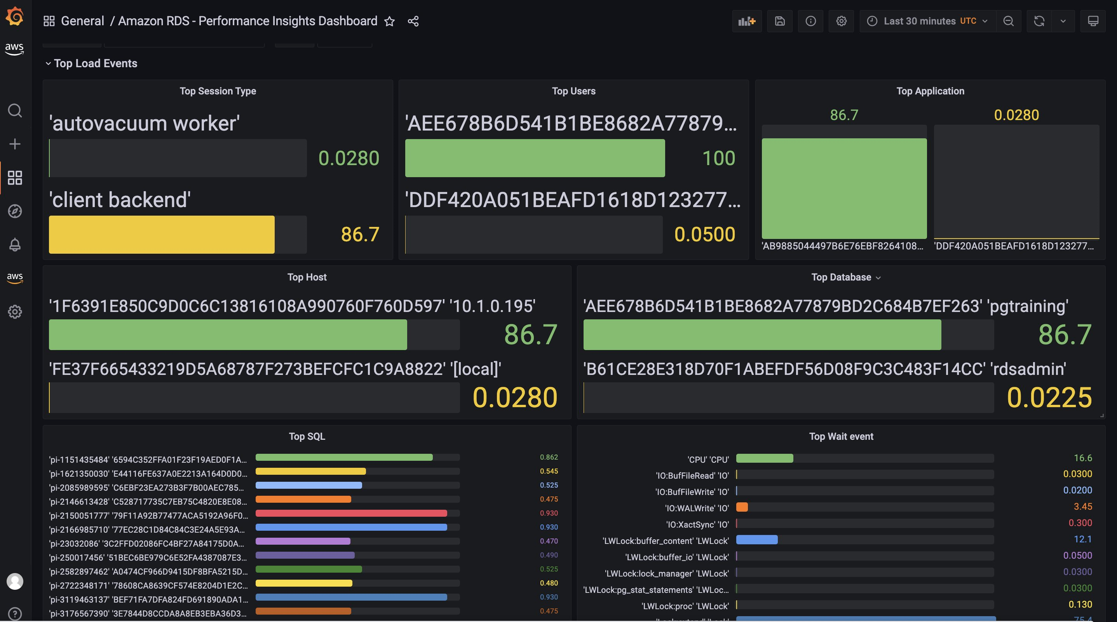Click the 0.0280 autovacuum worker value

(x=349, y=158)
